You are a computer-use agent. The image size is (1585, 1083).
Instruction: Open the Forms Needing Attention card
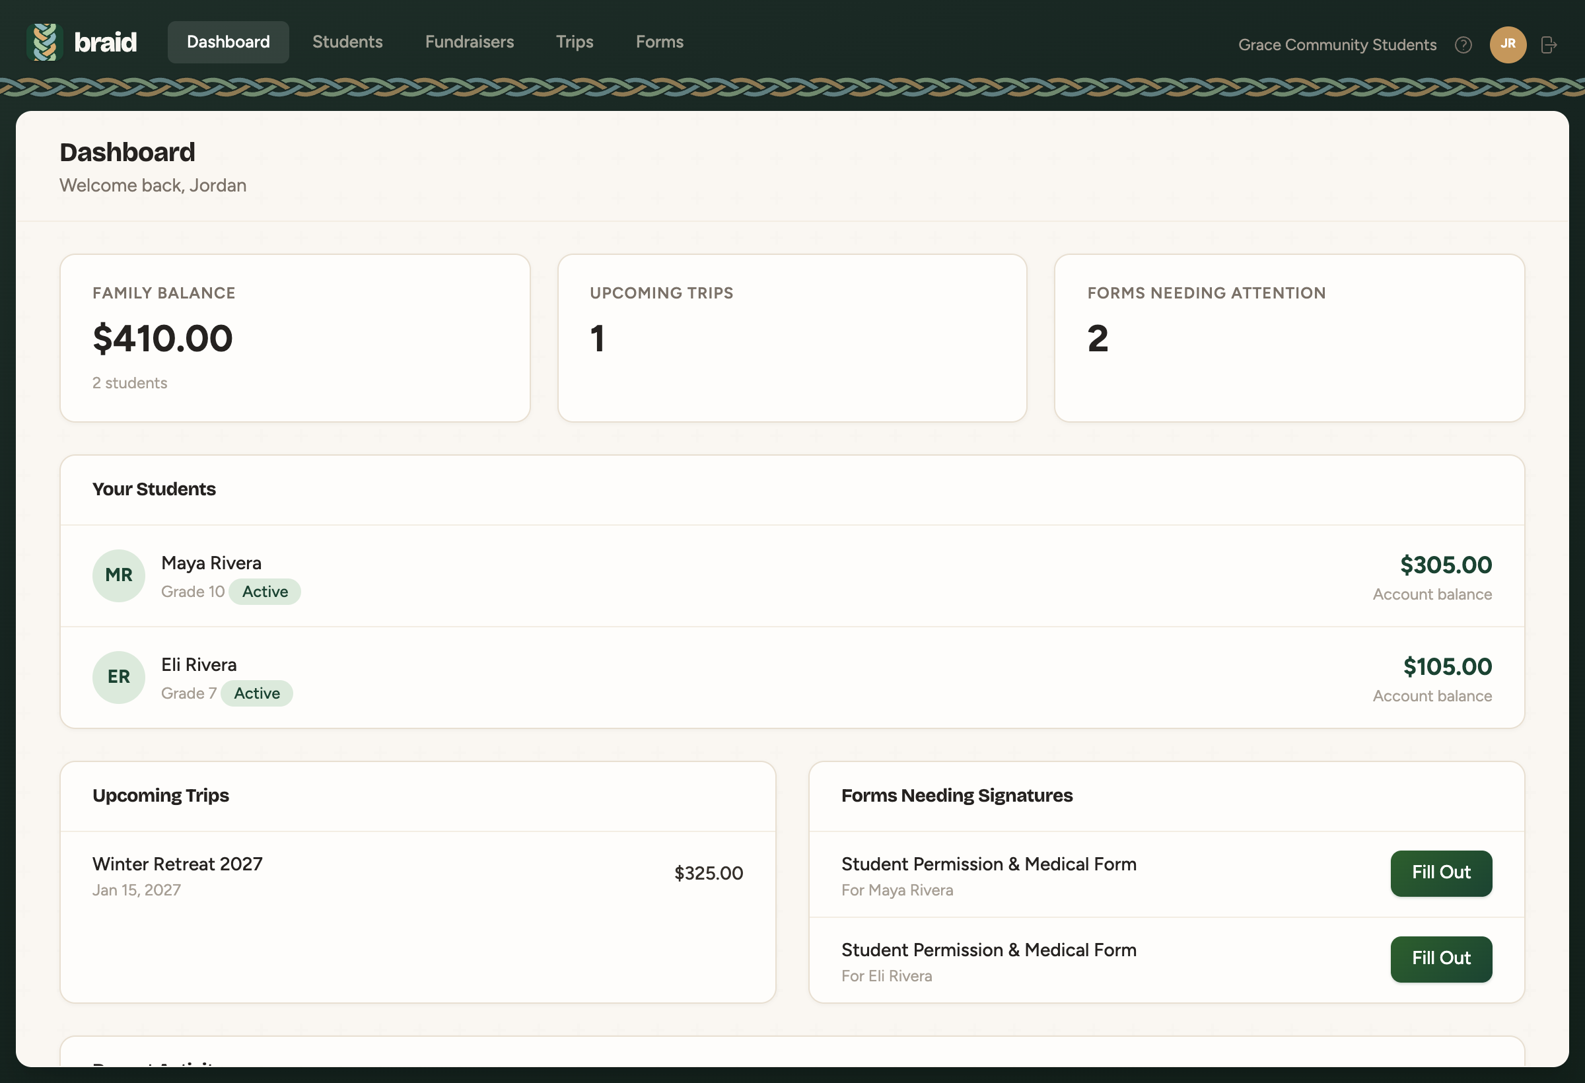(x=1290, y=338)
